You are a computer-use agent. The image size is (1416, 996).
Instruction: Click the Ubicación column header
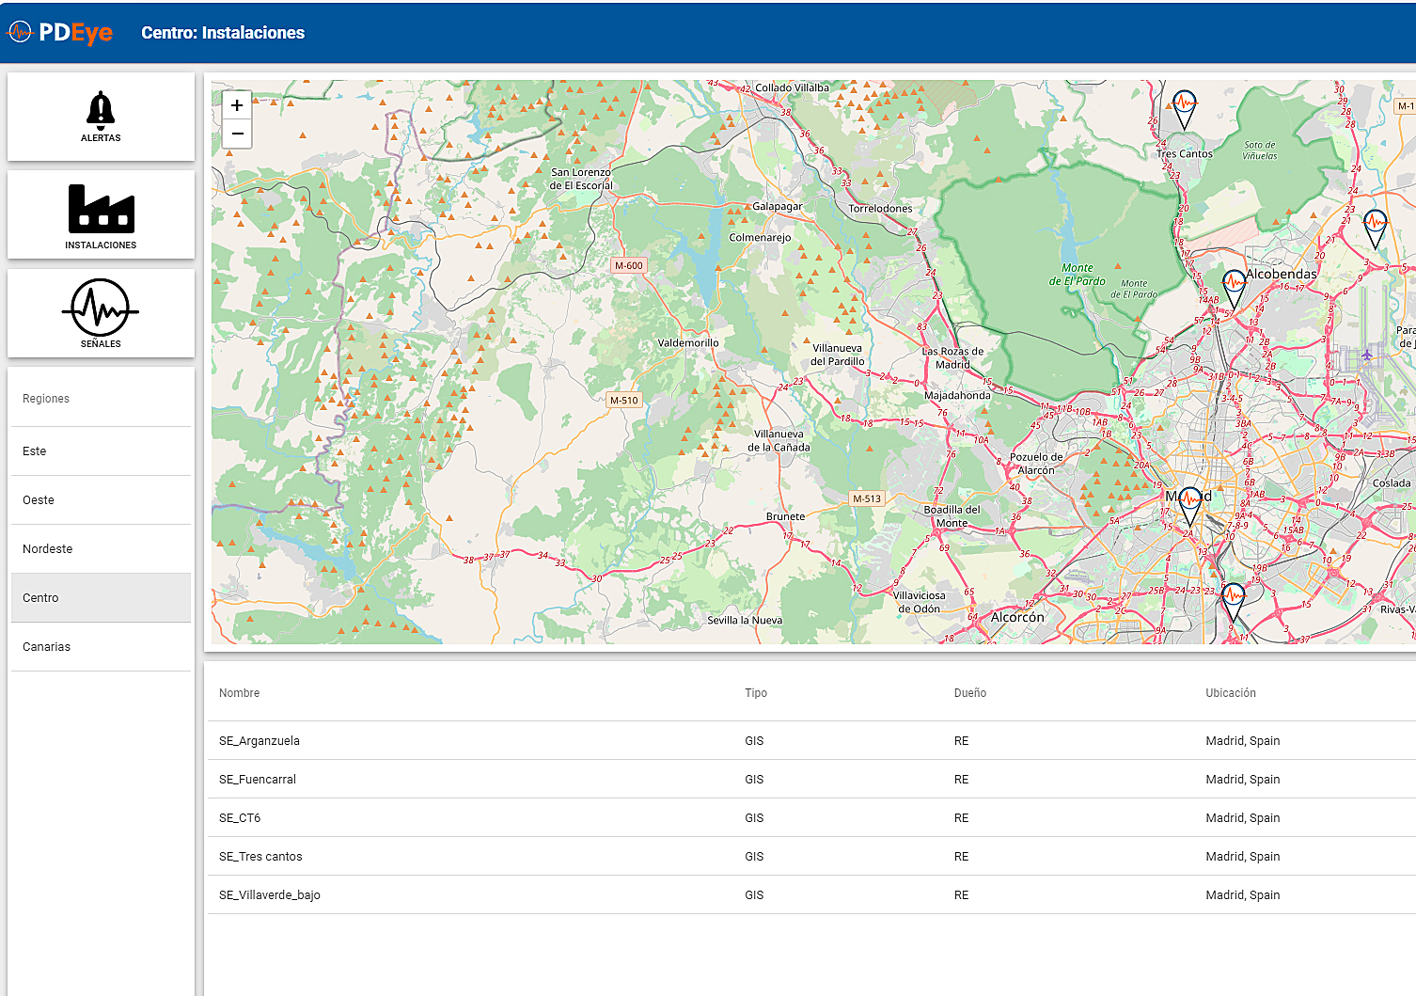pyautogui.click(x=1231, y=693)
